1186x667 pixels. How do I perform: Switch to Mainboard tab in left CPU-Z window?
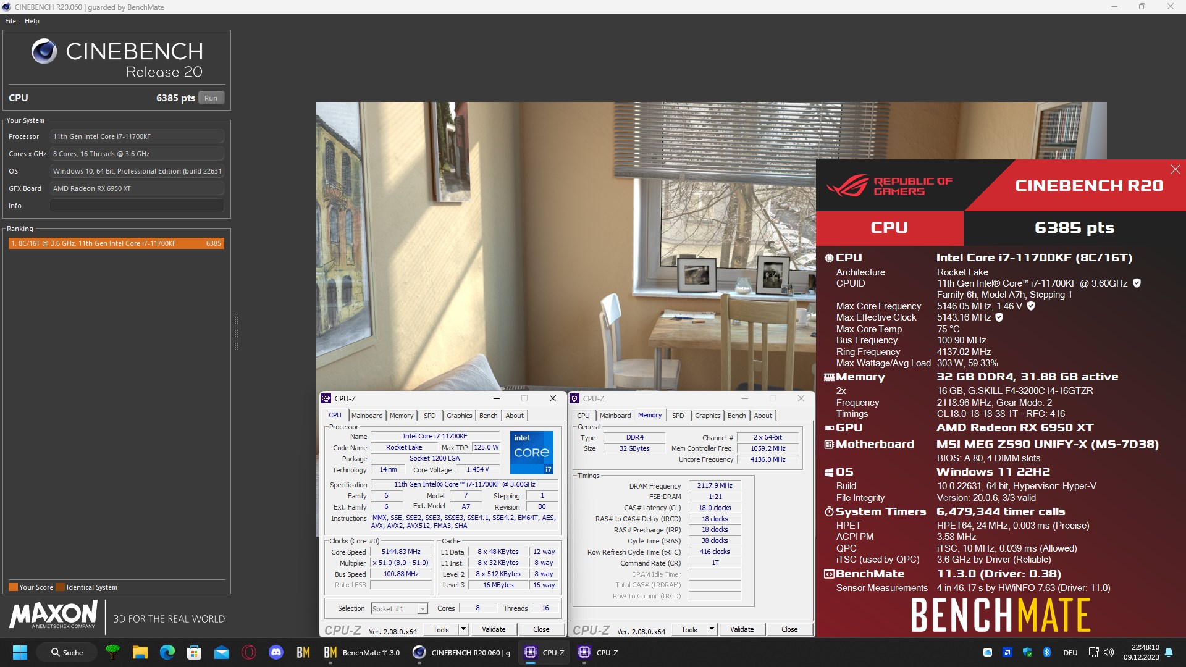tap(367, 416)
